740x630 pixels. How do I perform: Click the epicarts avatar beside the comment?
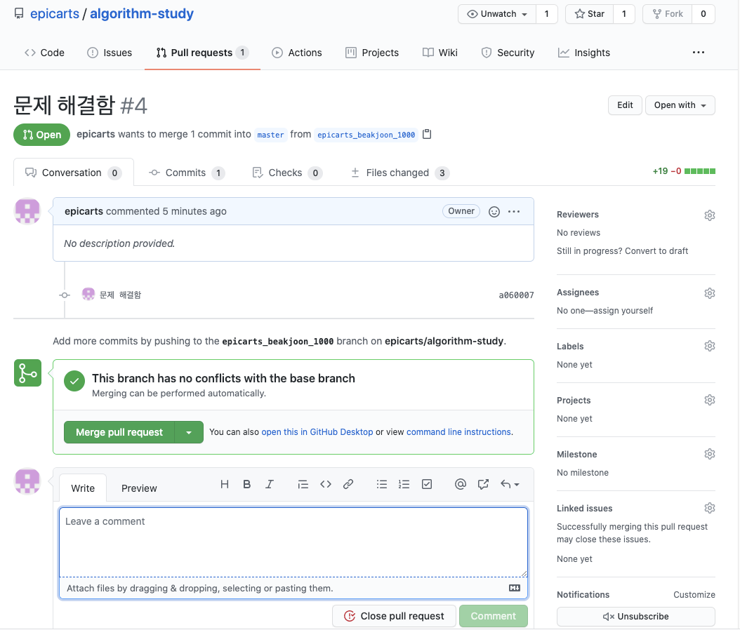pyautogui.click(x=27, y=210)
